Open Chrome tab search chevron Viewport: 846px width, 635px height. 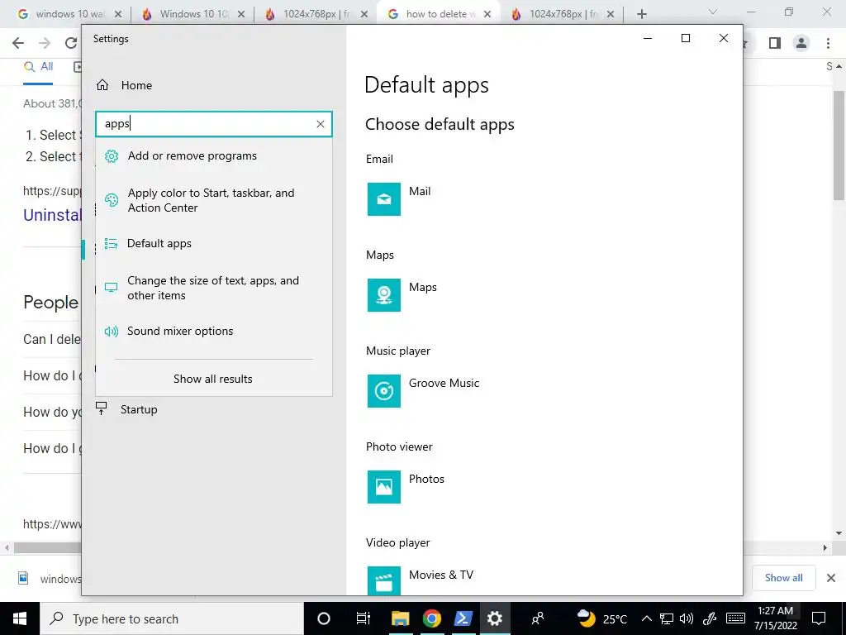[x=713, y=12]
